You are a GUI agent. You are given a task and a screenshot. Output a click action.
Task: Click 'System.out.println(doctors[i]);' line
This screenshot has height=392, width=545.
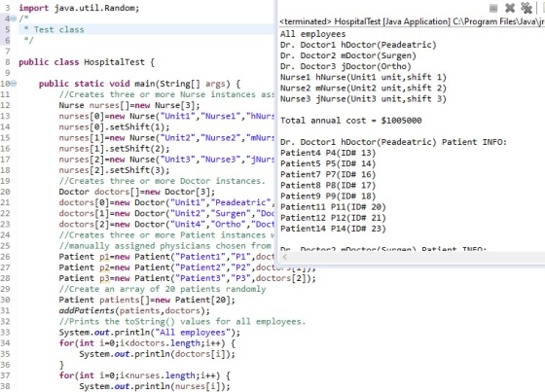click(x=157, y=354)
